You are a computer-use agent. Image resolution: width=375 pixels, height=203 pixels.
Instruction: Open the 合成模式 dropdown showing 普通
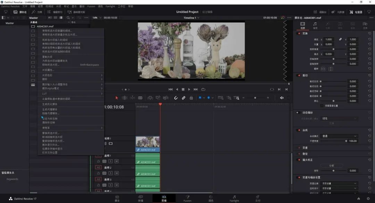click(x=339, y=136)
